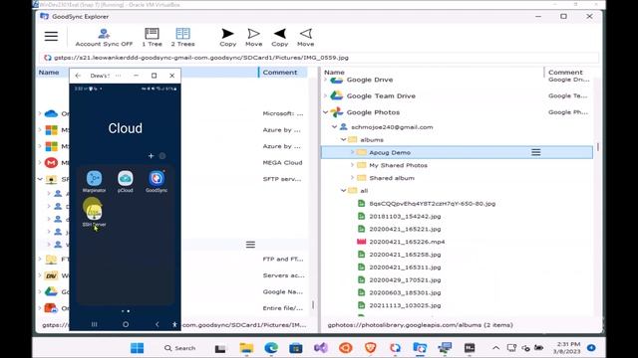Expand the Shared album folder
The image size is (638, 358).
[352, 178]
